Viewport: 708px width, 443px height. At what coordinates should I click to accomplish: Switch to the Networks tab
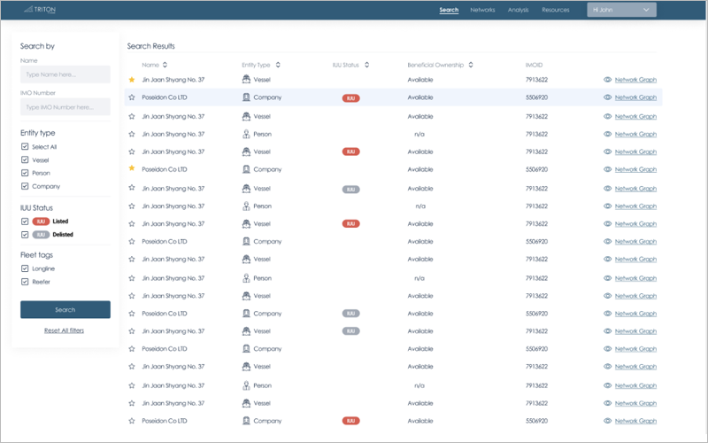pyautogui.click(x=482, y=10)
